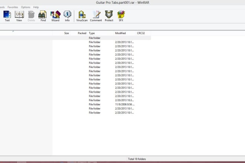The image size is (245, 163).
Task: Open the Options menu
Action: 26,7
